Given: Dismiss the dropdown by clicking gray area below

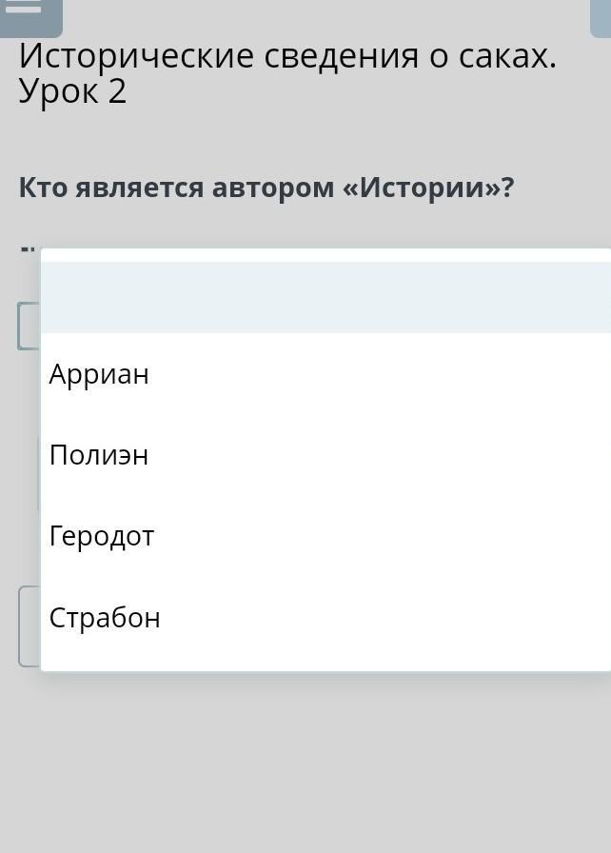Looking at the screenshot, I should tap(305, 762).
